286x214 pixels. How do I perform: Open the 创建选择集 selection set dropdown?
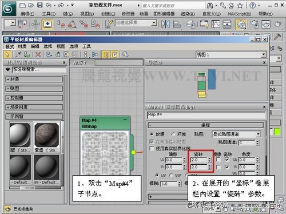pos(136,23)
